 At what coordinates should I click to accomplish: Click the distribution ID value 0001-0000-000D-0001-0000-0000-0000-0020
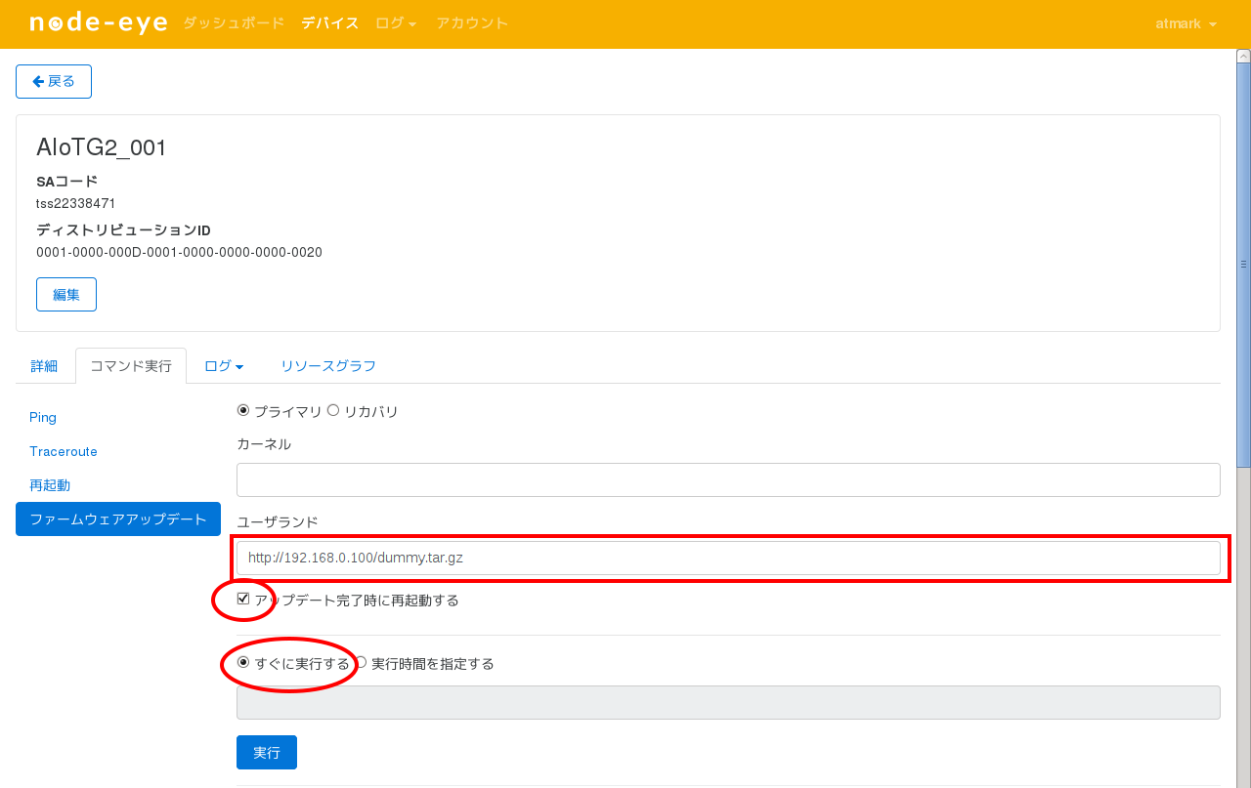pos(179,252)
